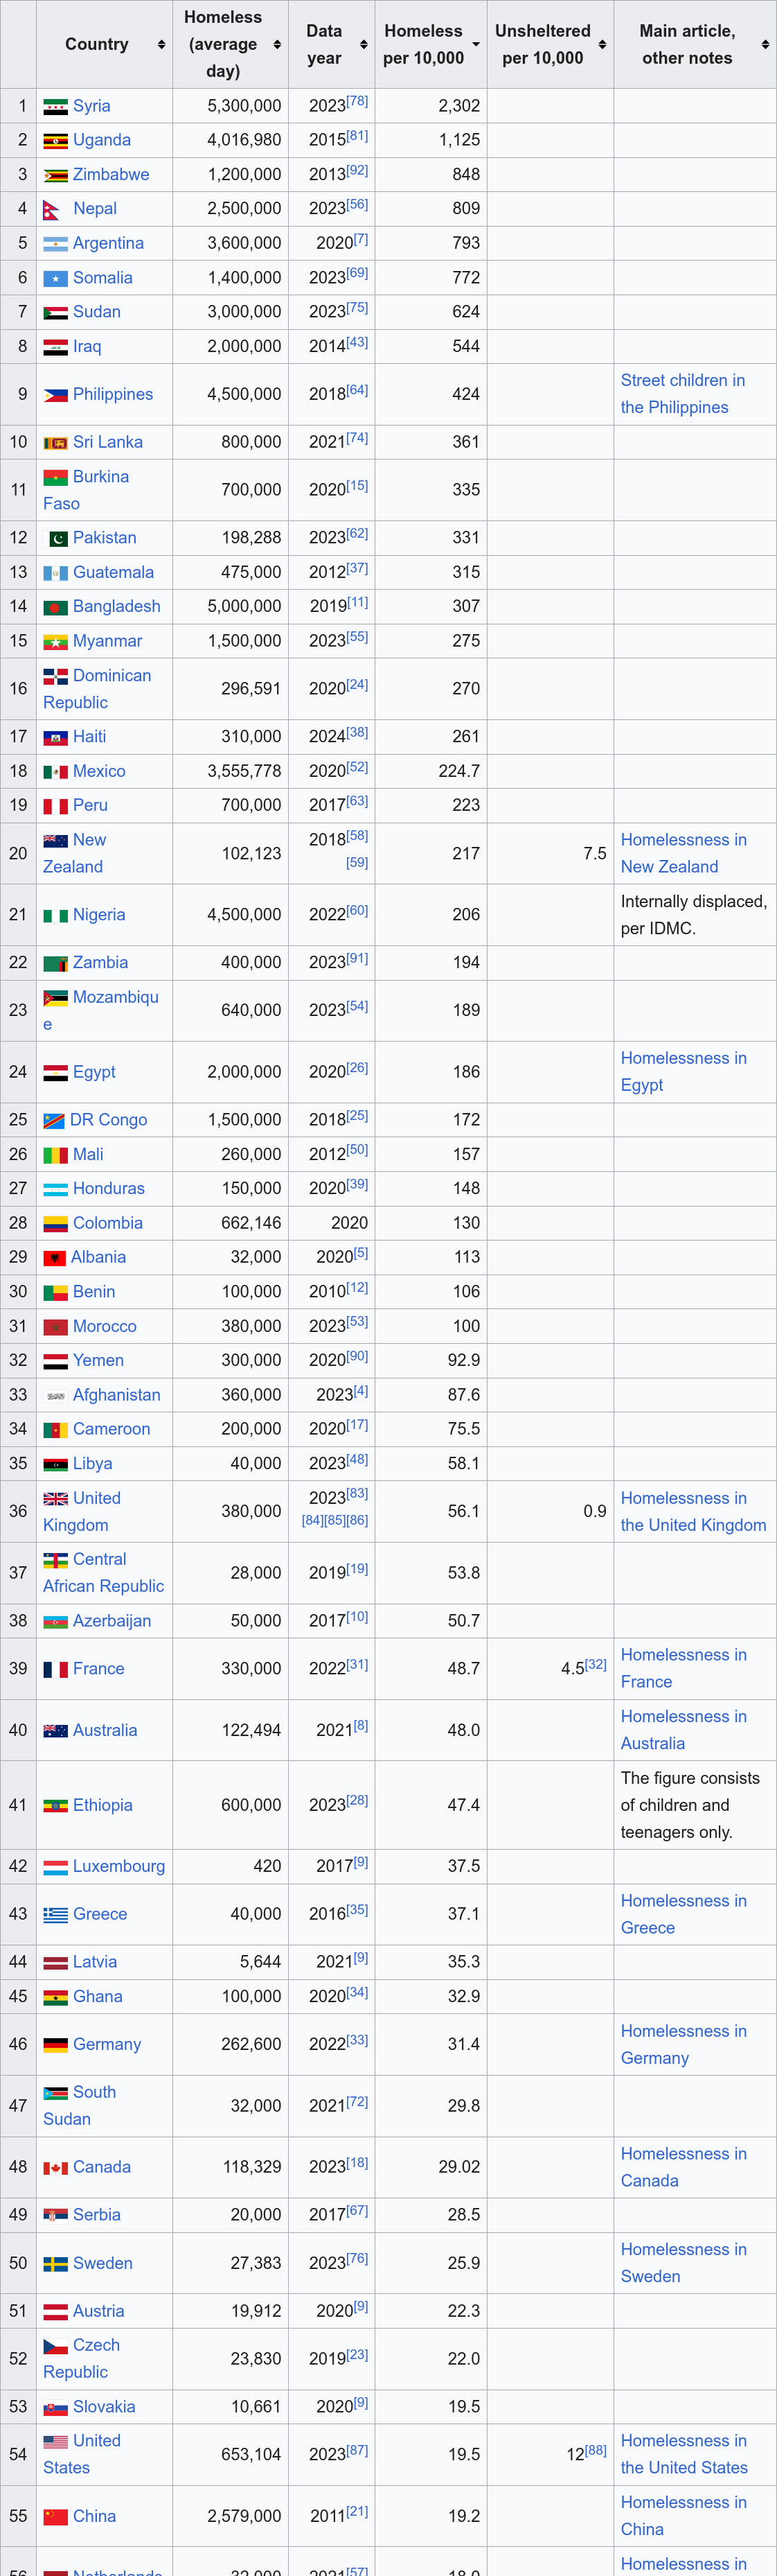Open Homelessness in New Zealand article
Image resolution: width=777 pixels, height=2576 pixels.
pos(684,853)
